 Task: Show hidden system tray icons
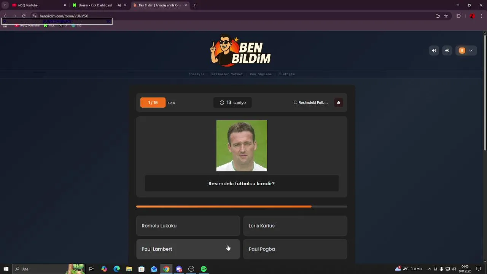429,269
